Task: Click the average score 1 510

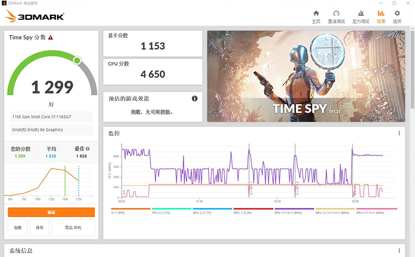Action: pos(51,156)
